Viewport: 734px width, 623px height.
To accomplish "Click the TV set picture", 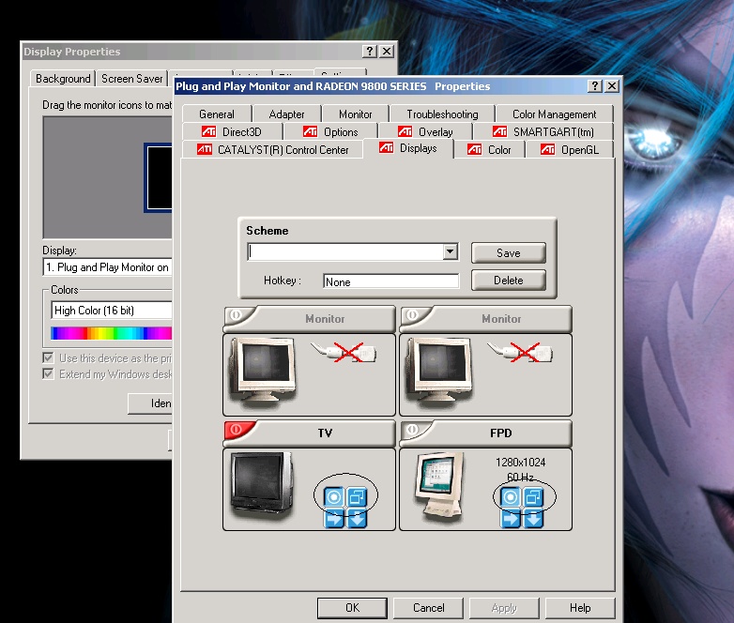I will [x=262, y=484].
